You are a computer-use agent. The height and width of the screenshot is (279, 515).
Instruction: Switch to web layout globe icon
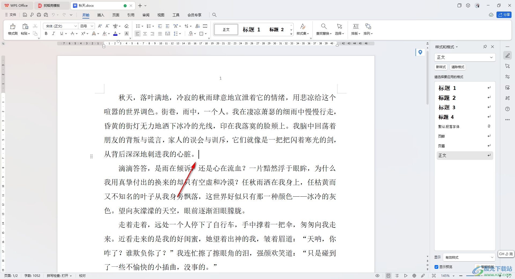point(414,276)
